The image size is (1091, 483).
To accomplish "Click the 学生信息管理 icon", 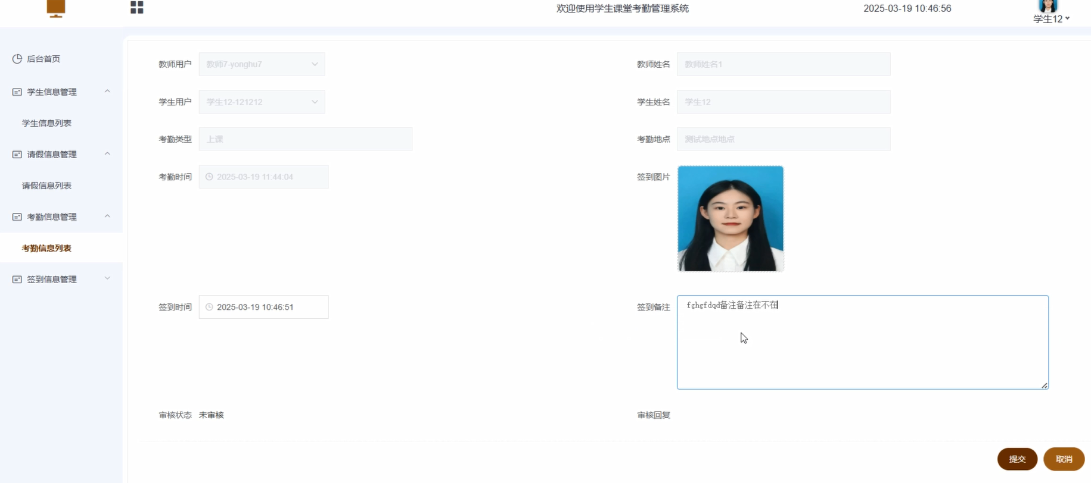I will 17,92.
